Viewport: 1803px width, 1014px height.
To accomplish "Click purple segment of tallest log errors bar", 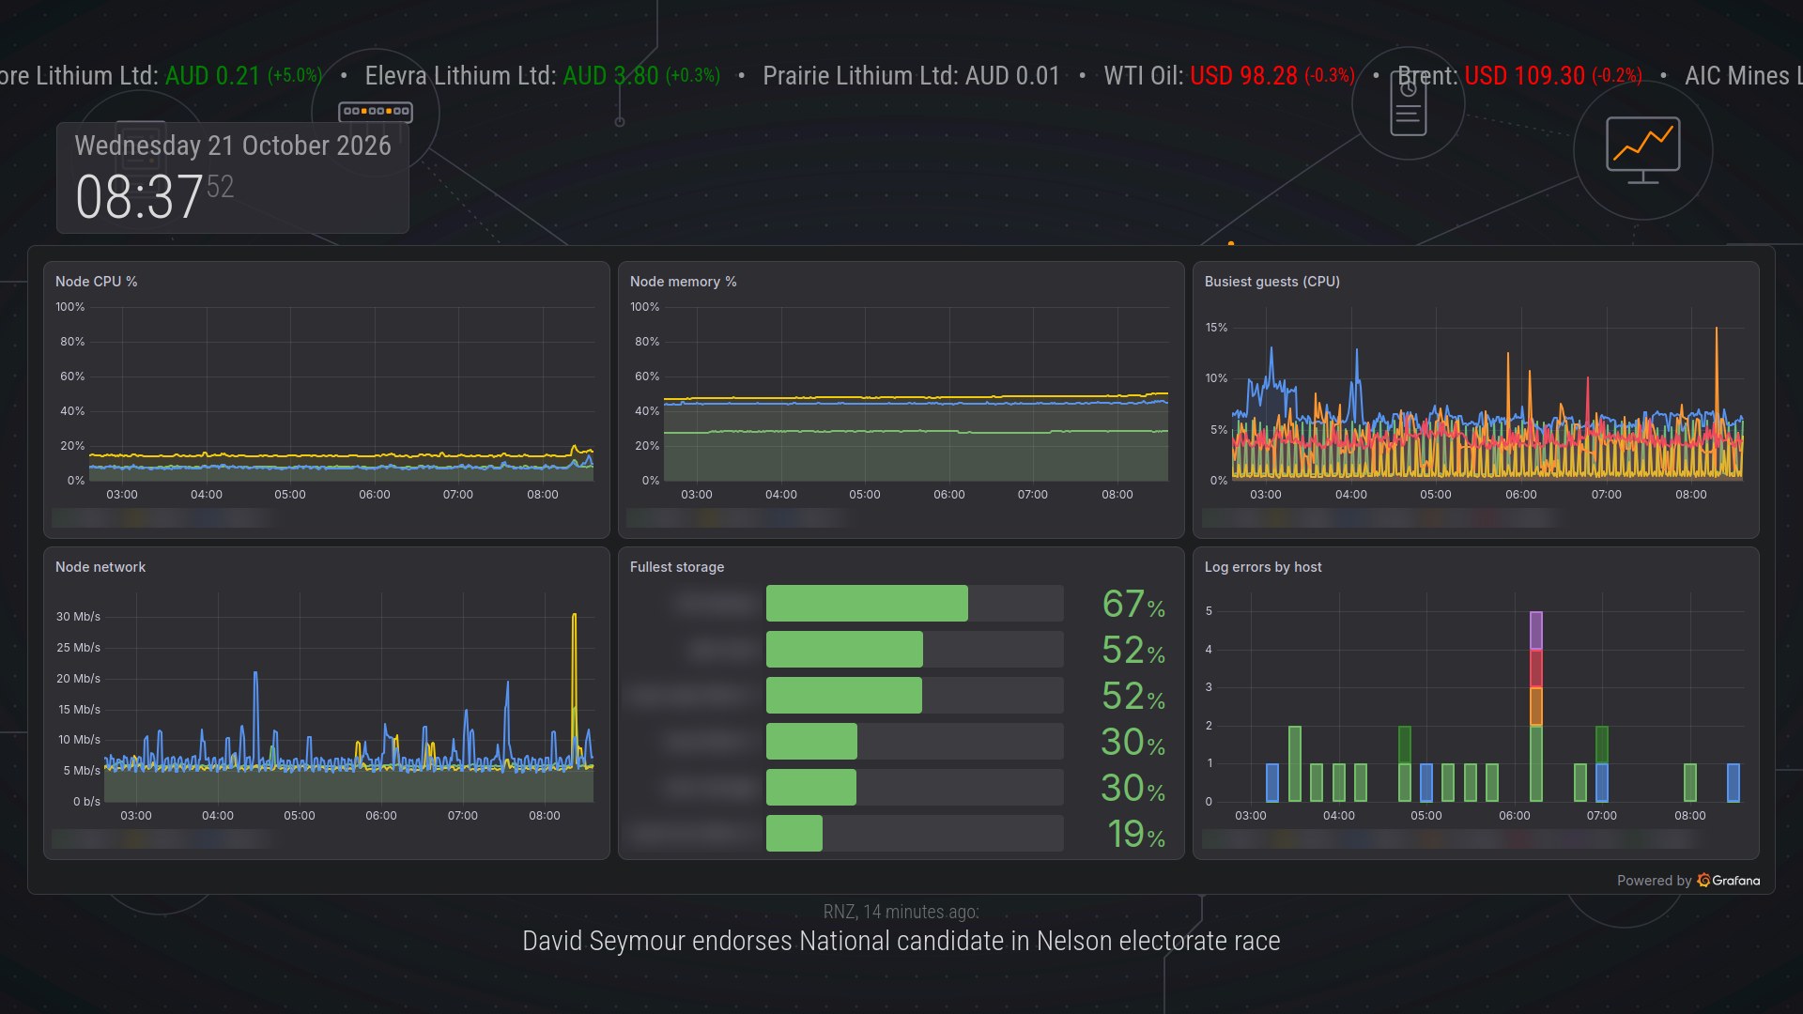I will point(1536,630).
